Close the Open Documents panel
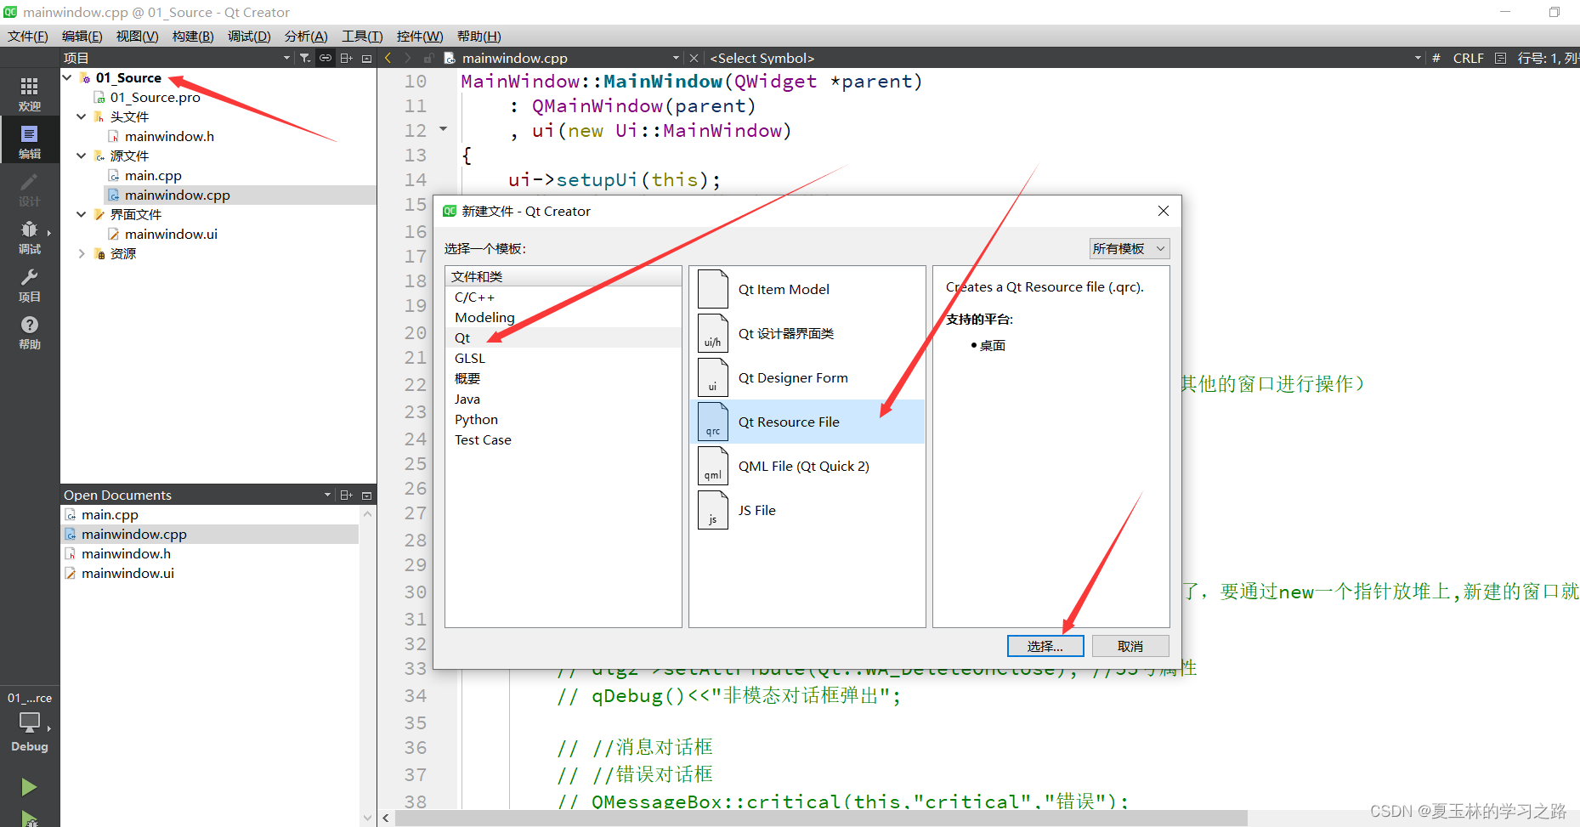The image size is (1580, 827). point(367,495)
